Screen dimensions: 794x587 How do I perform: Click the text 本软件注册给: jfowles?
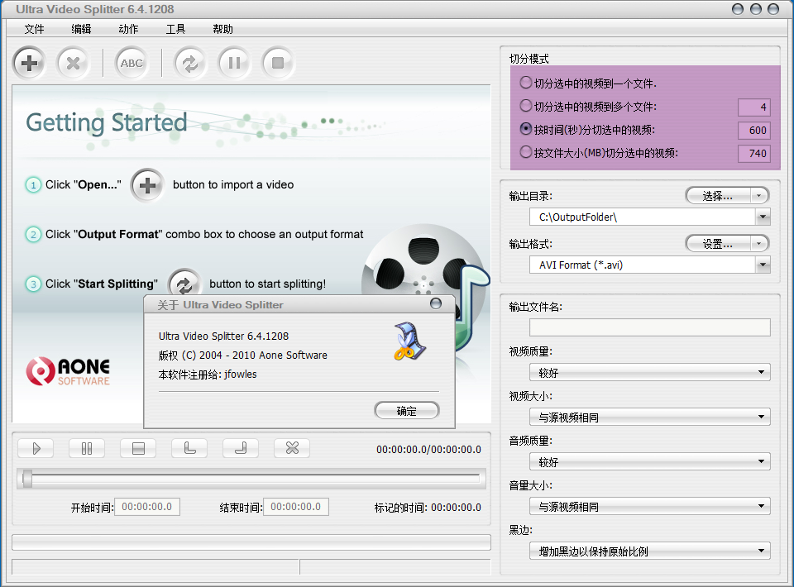tap(208, 375)
